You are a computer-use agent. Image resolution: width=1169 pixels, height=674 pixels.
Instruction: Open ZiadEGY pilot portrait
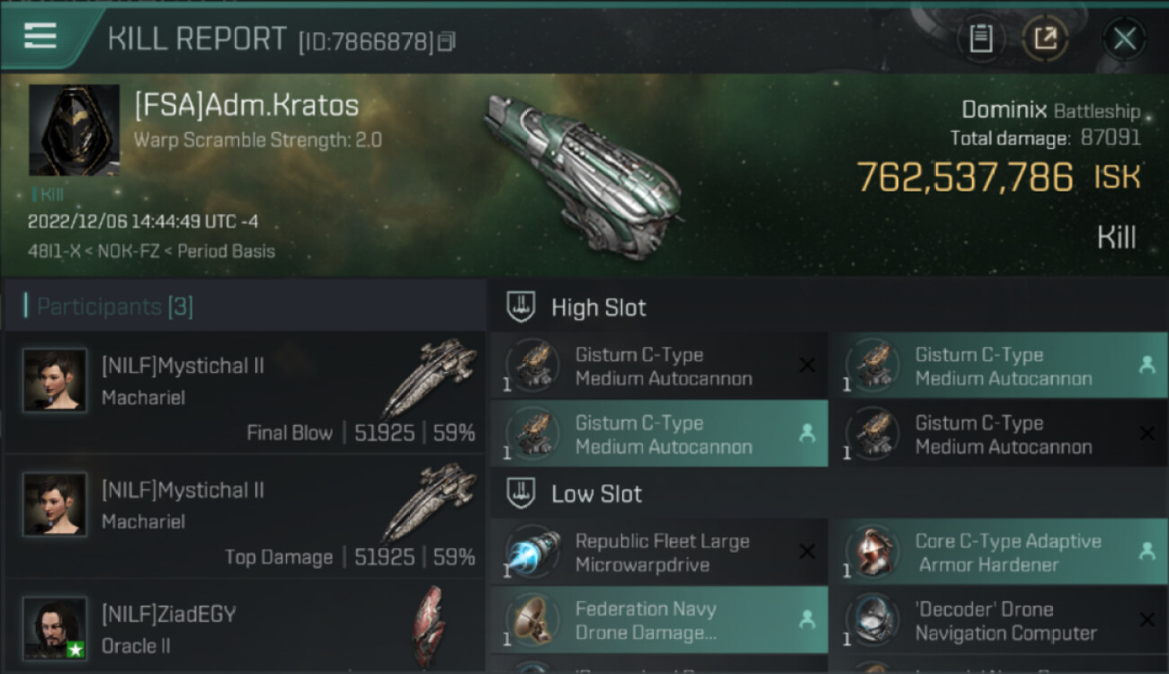point(55,628)
